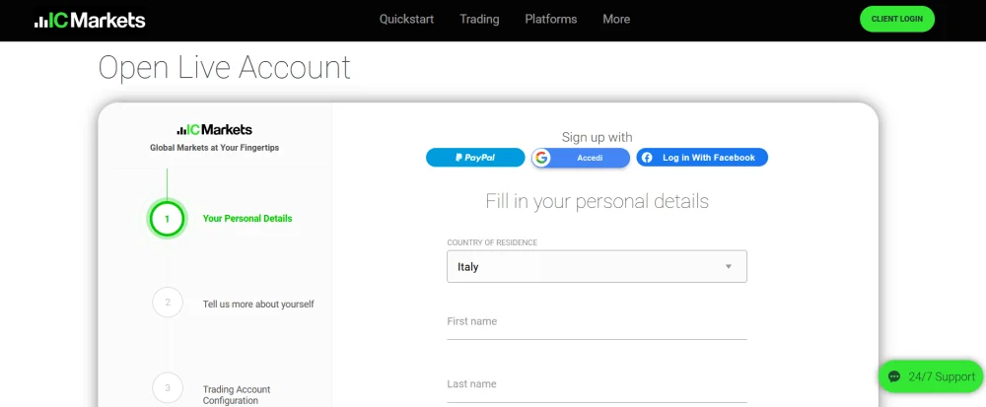986x407 pixels.
Task: Click the Last name input field
Action: tap(597, 385)
